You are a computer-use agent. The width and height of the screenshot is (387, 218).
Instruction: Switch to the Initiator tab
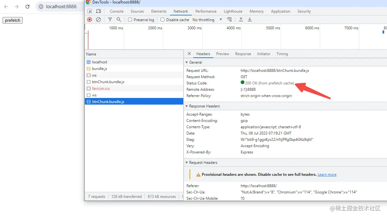[x=264, y=54]
